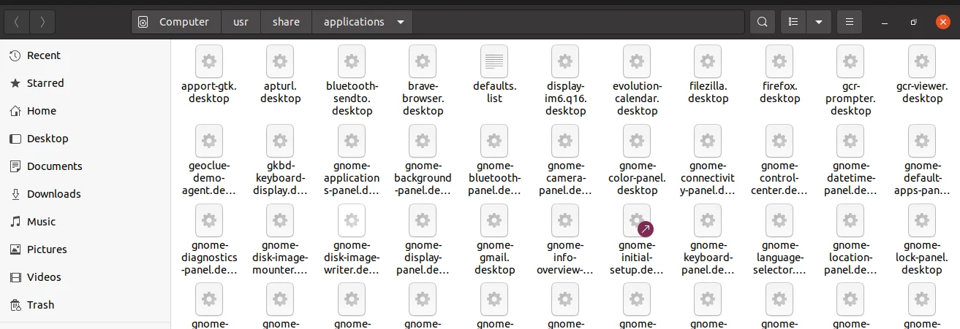This screenshot has height=329, width=960.
Task: Select gnome-initial-setup symlink file icon
Action: (637, 219)
